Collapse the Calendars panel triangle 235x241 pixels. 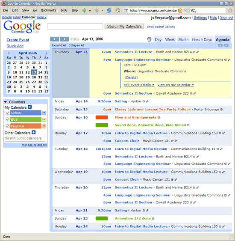pos(6,102)
